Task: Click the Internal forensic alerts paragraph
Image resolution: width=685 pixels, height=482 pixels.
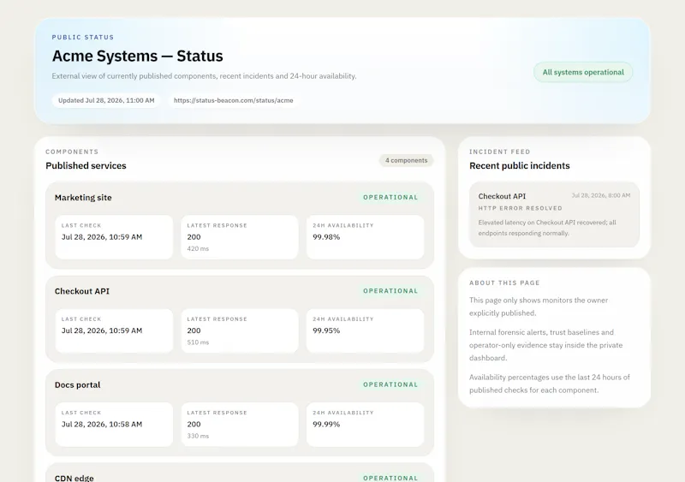Action: pos(546,345)
